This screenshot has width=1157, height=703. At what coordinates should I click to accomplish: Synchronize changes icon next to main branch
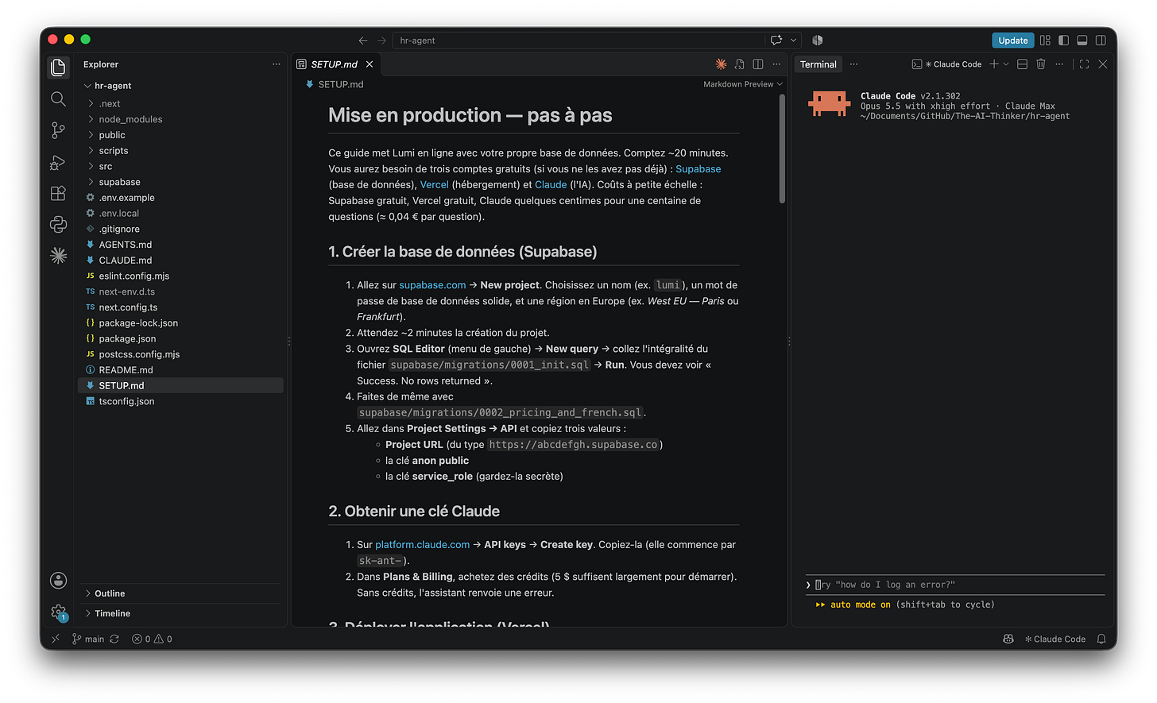coord(114,639)
